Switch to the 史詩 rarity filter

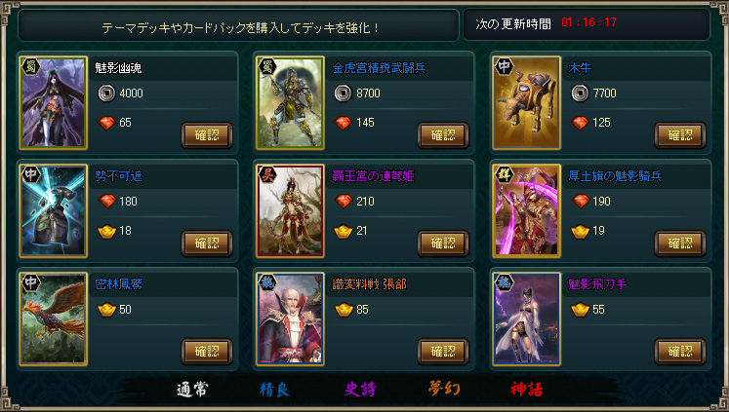360,390
